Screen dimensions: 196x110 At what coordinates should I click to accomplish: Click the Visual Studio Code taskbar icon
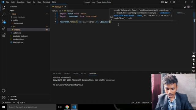click(x=74, y=107)
